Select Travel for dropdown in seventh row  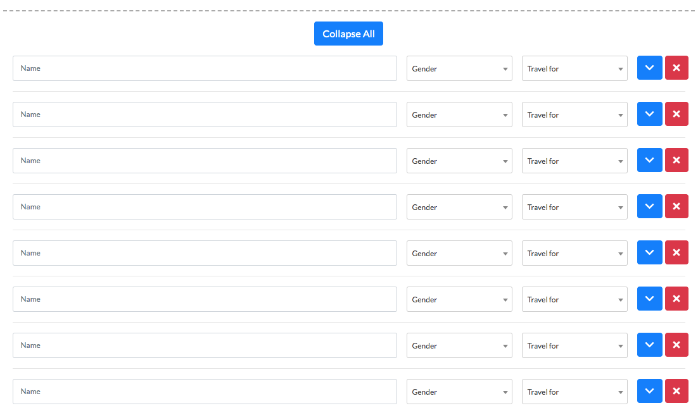(x=574, y=346)
